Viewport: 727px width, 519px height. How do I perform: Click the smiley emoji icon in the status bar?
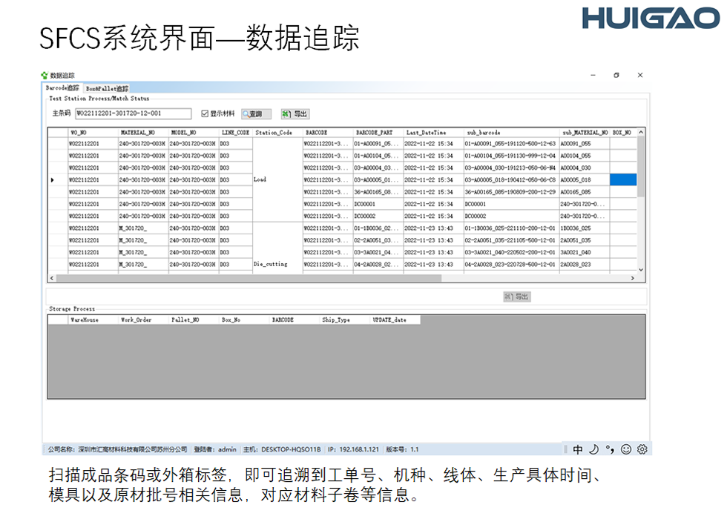pyautogui.click(x=625, y=448)
